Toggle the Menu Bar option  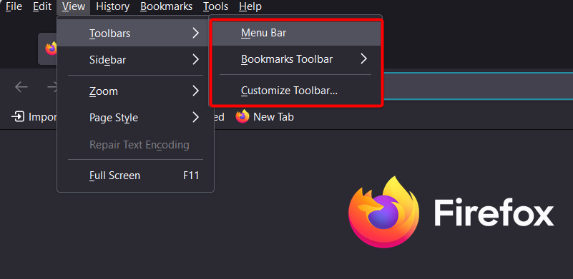(296, 34)
